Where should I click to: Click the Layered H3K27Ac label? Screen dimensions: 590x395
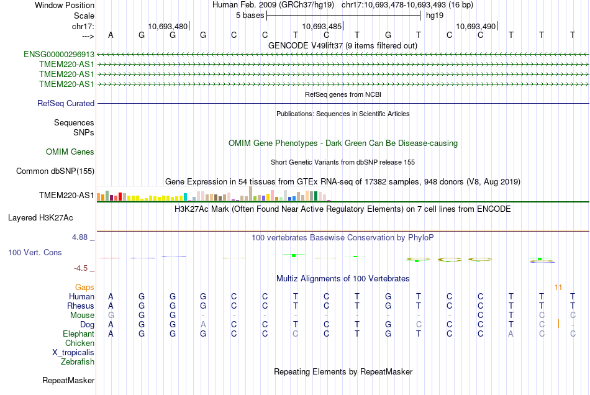40,218
